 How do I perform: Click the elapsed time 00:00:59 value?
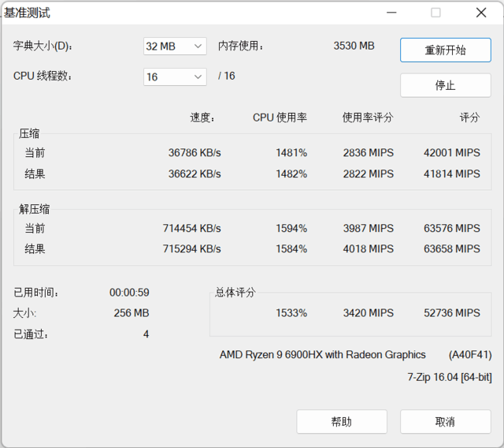(129, 292)
